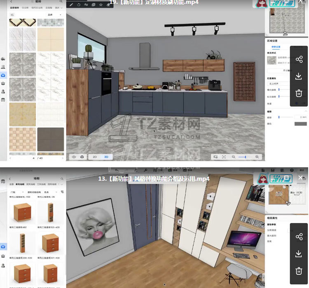Go back using arrow in 瓷砖 panel
This screenshot has width=309, height=288.
coord(11,1)
